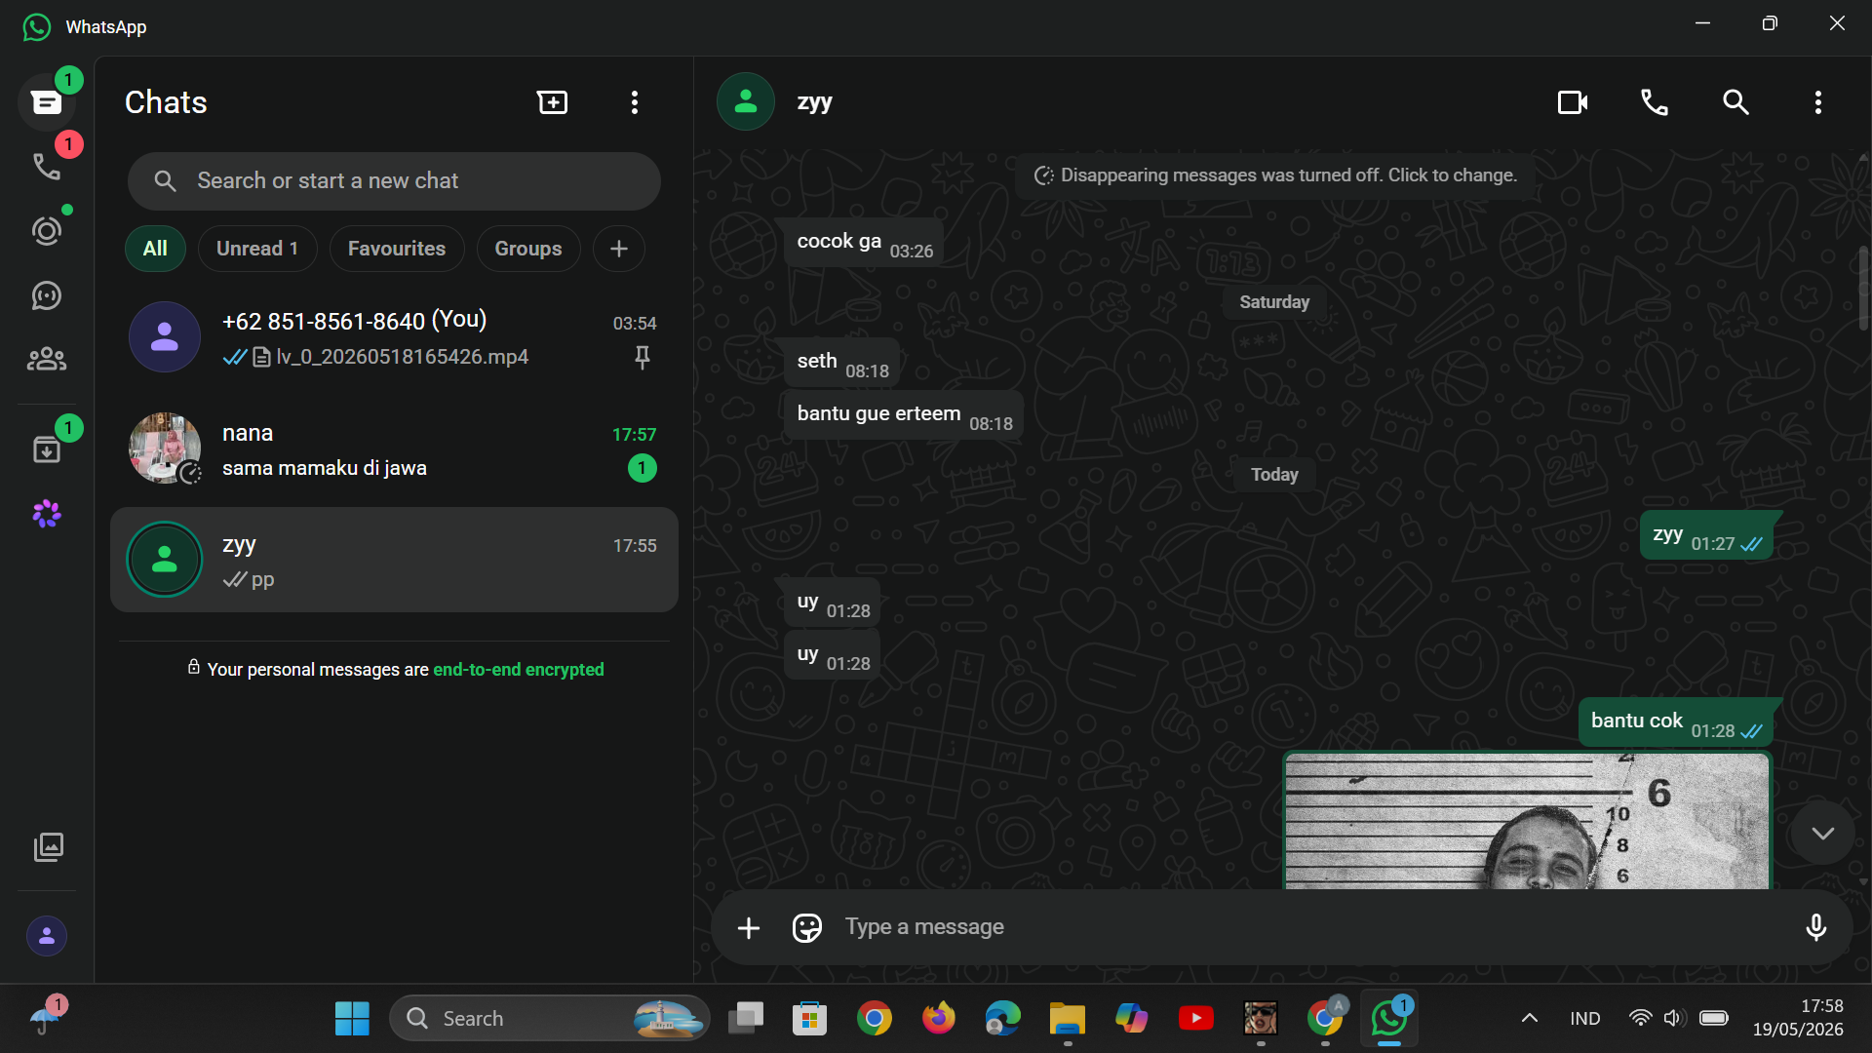Add a new chat list filter

point(618,249)
